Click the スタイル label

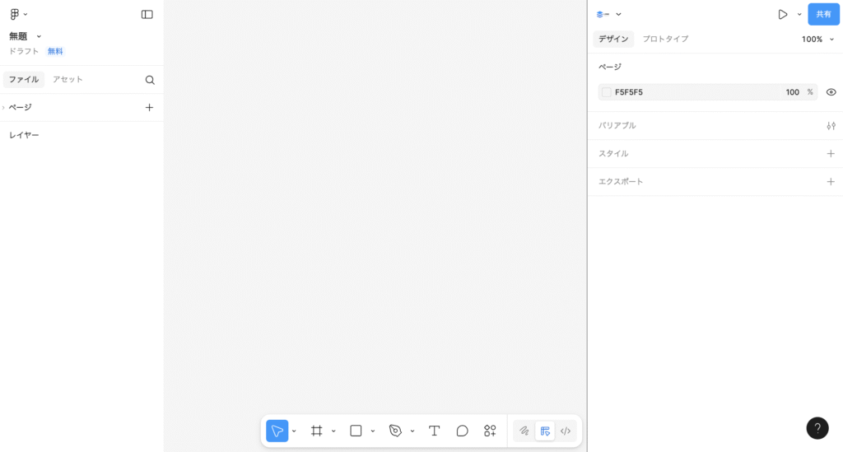(613, 154)
